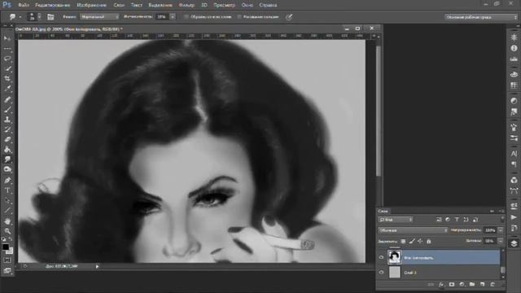Select the Rectangular Marquee tool
This screenshot has width=521, height=293.
pyautogui.click(x=7, y=49)
